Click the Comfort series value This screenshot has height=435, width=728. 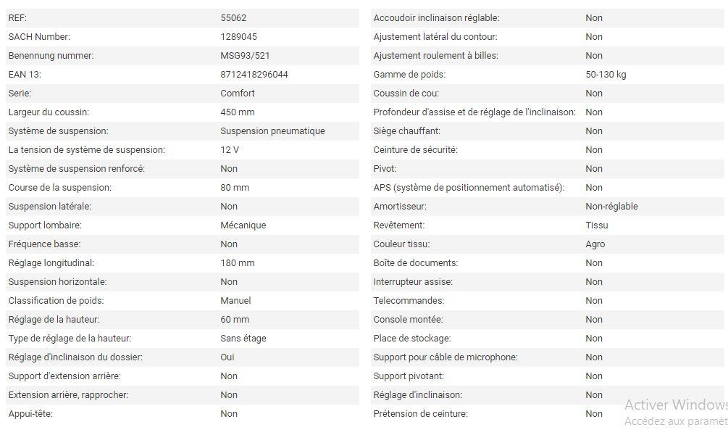tap(238, 94)
